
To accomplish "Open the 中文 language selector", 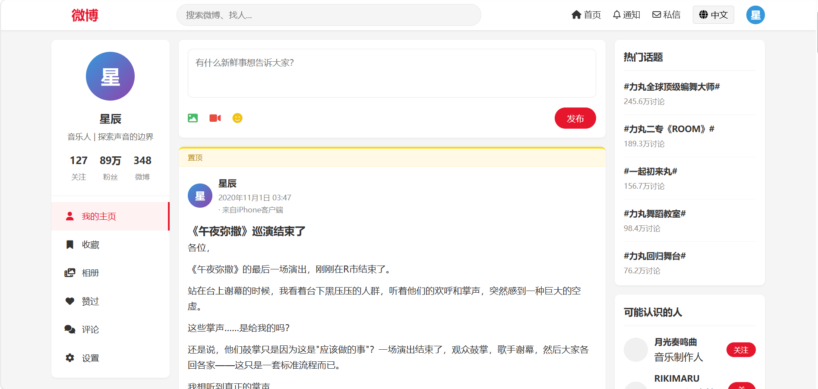I will click(x=713, y=15).
